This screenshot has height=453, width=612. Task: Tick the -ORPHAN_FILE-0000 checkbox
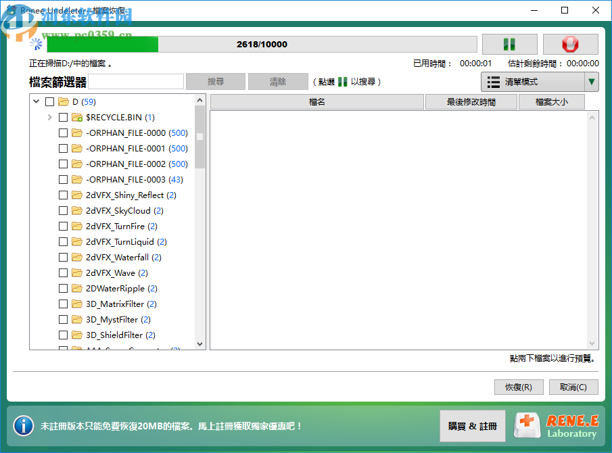63,133
